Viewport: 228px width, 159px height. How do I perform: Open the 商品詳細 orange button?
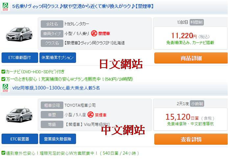(x=191, y=58)
